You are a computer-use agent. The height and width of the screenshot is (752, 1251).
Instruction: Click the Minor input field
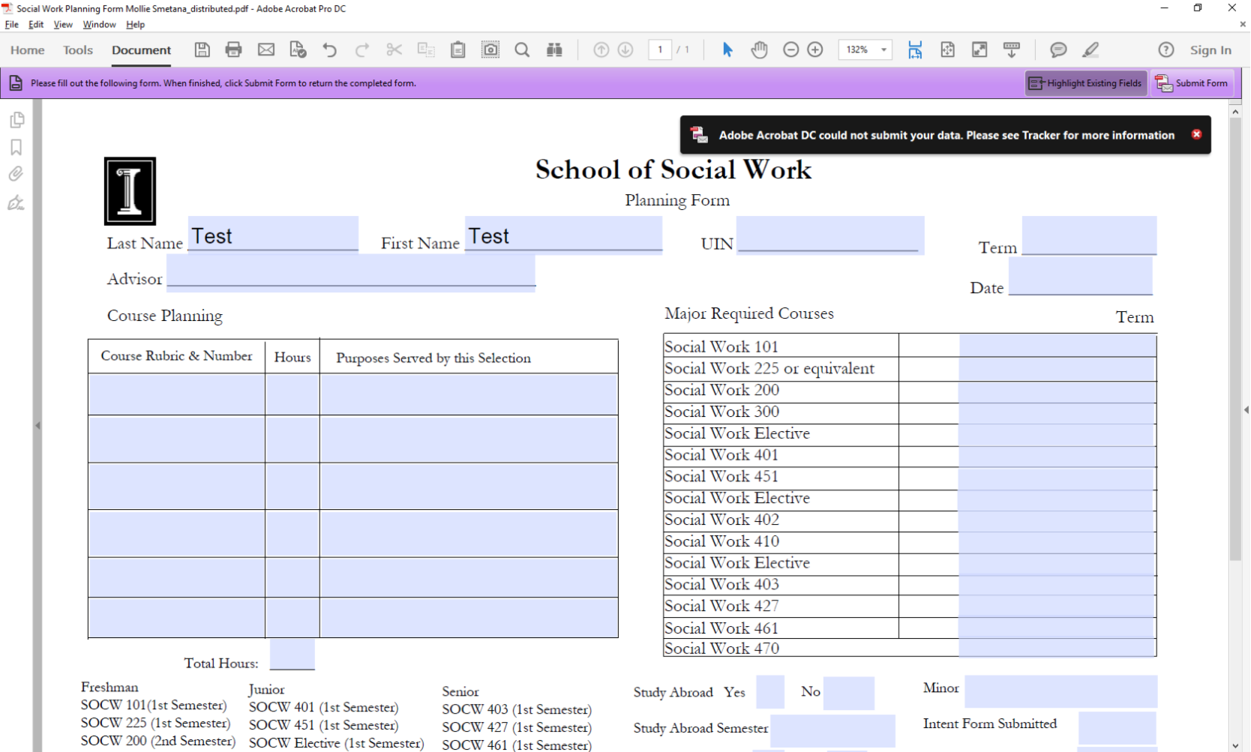tap(1060, 691)
